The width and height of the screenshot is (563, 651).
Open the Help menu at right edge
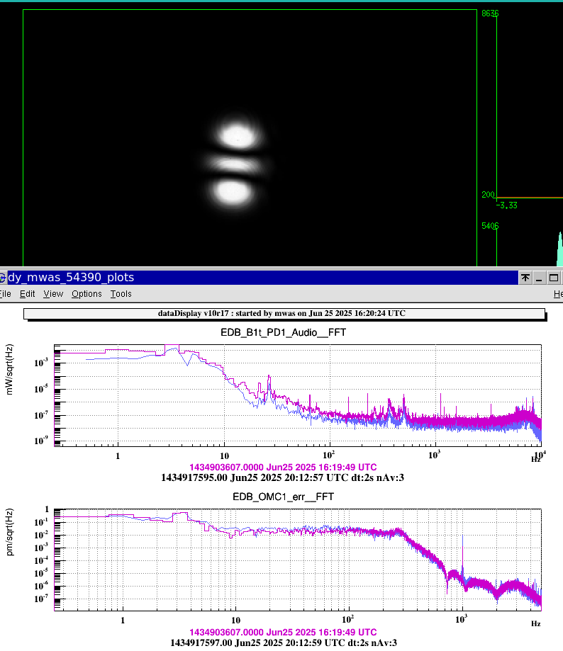tap(558, 294)
